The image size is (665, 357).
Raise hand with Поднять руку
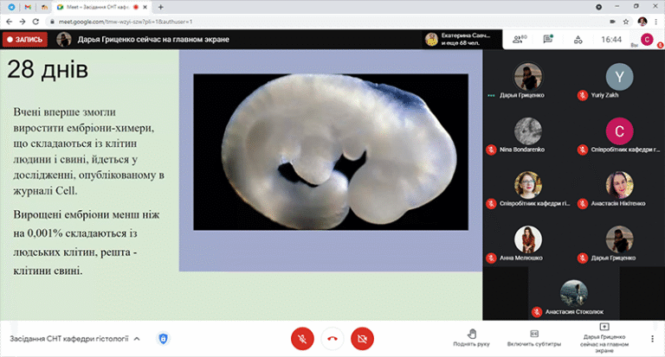tap(472, 337)
